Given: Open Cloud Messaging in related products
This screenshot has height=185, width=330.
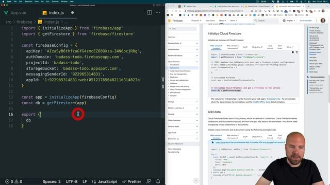Looking at the screenshot, I should click(174, 149).
